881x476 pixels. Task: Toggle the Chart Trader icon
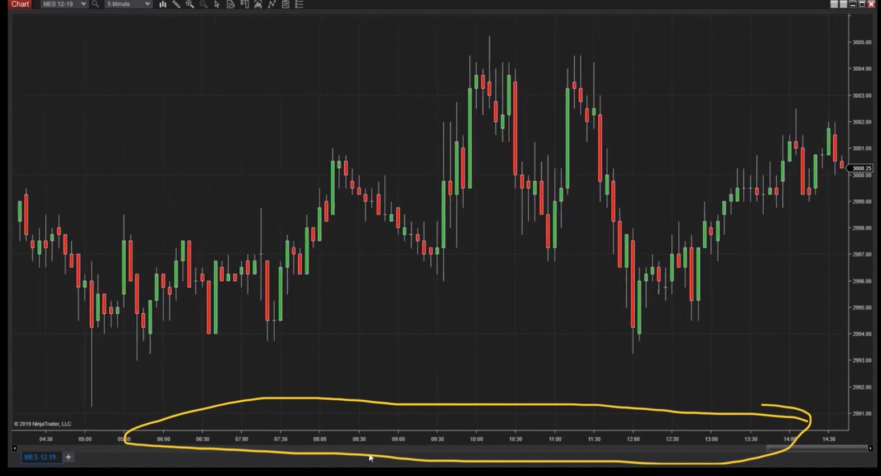pos(245,4)
